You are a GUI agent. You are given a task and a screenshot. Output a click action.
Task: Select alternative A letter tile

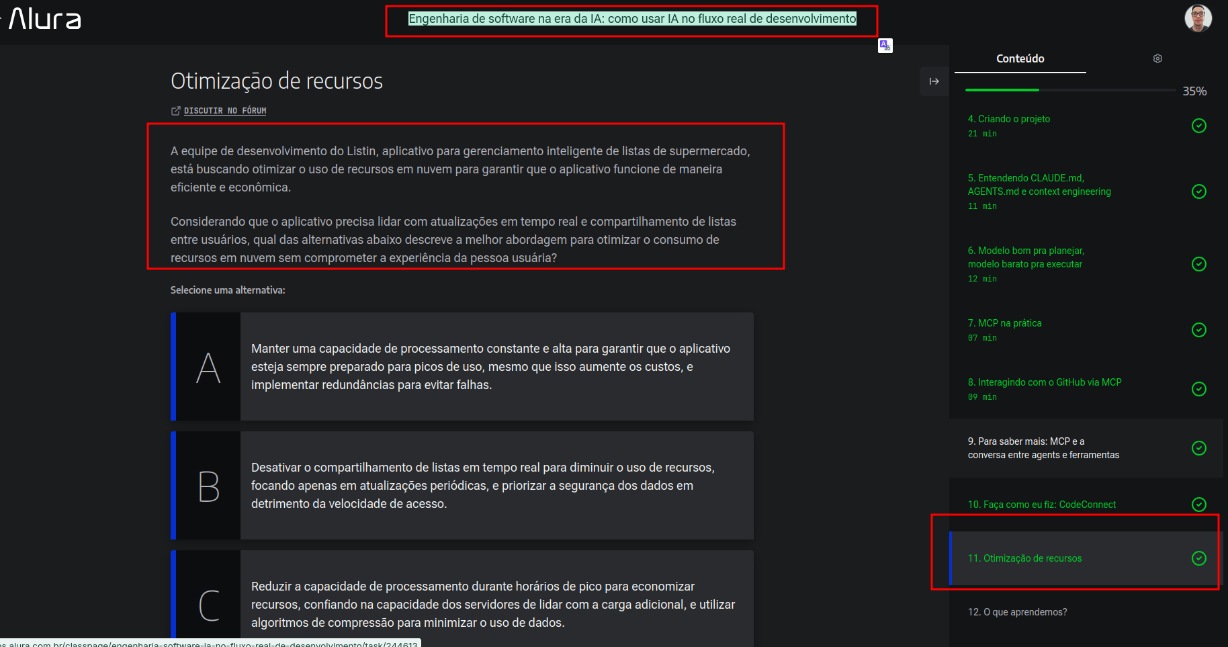pyautogui.click(x=208, y=367)
